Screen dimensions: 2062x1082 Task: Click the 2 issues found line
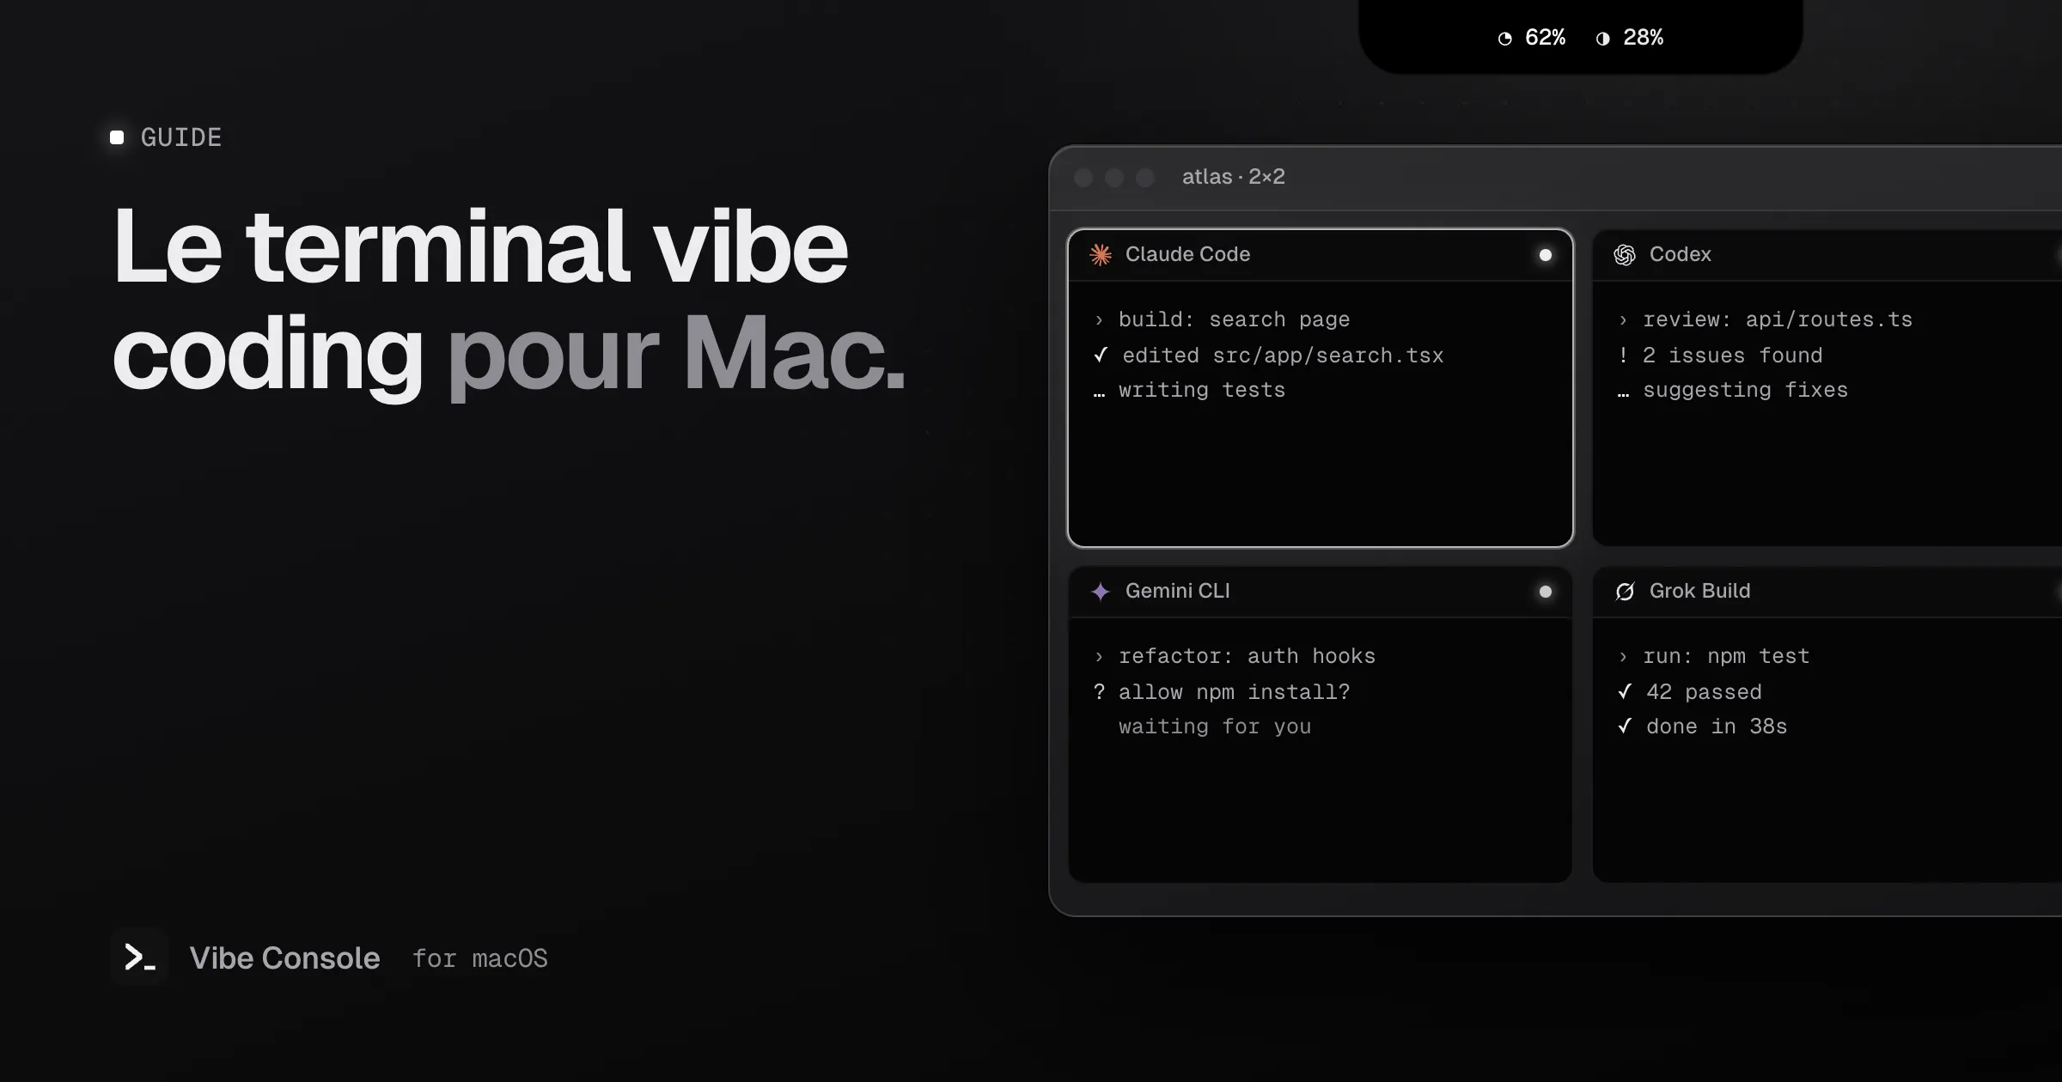1720,355
